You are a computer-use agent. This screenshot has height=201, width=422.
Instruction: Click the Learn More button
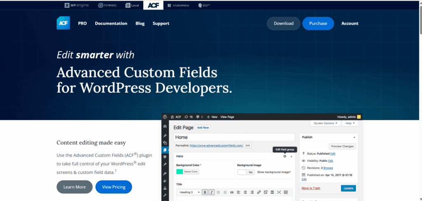[x=75, y=187]
